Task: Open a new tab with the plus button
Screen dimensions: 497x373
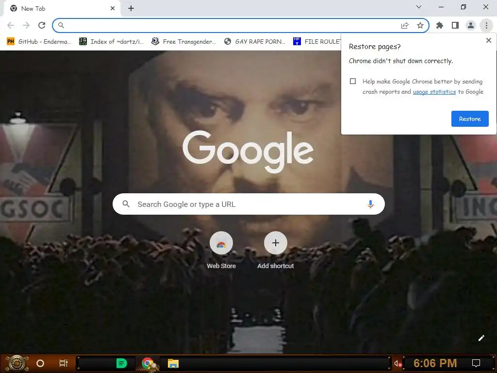Action: coord(131,9)
